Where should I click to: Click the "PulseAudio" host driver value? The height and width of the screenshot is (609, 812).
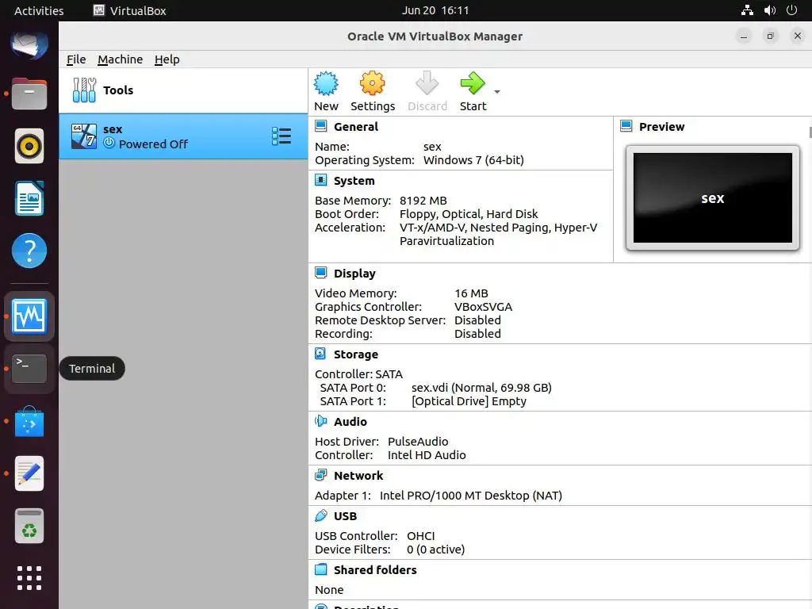[418, 441]
